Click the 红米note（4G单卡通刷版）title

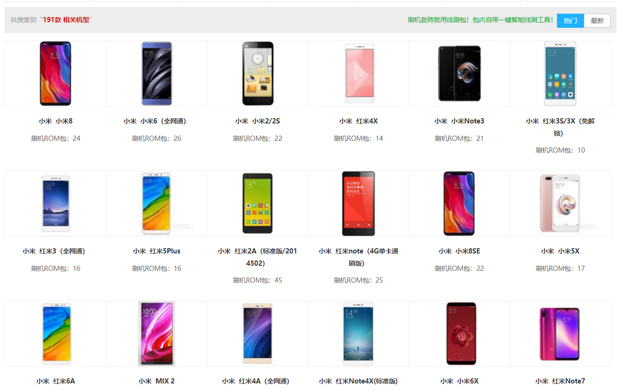[x=359, y=257]
